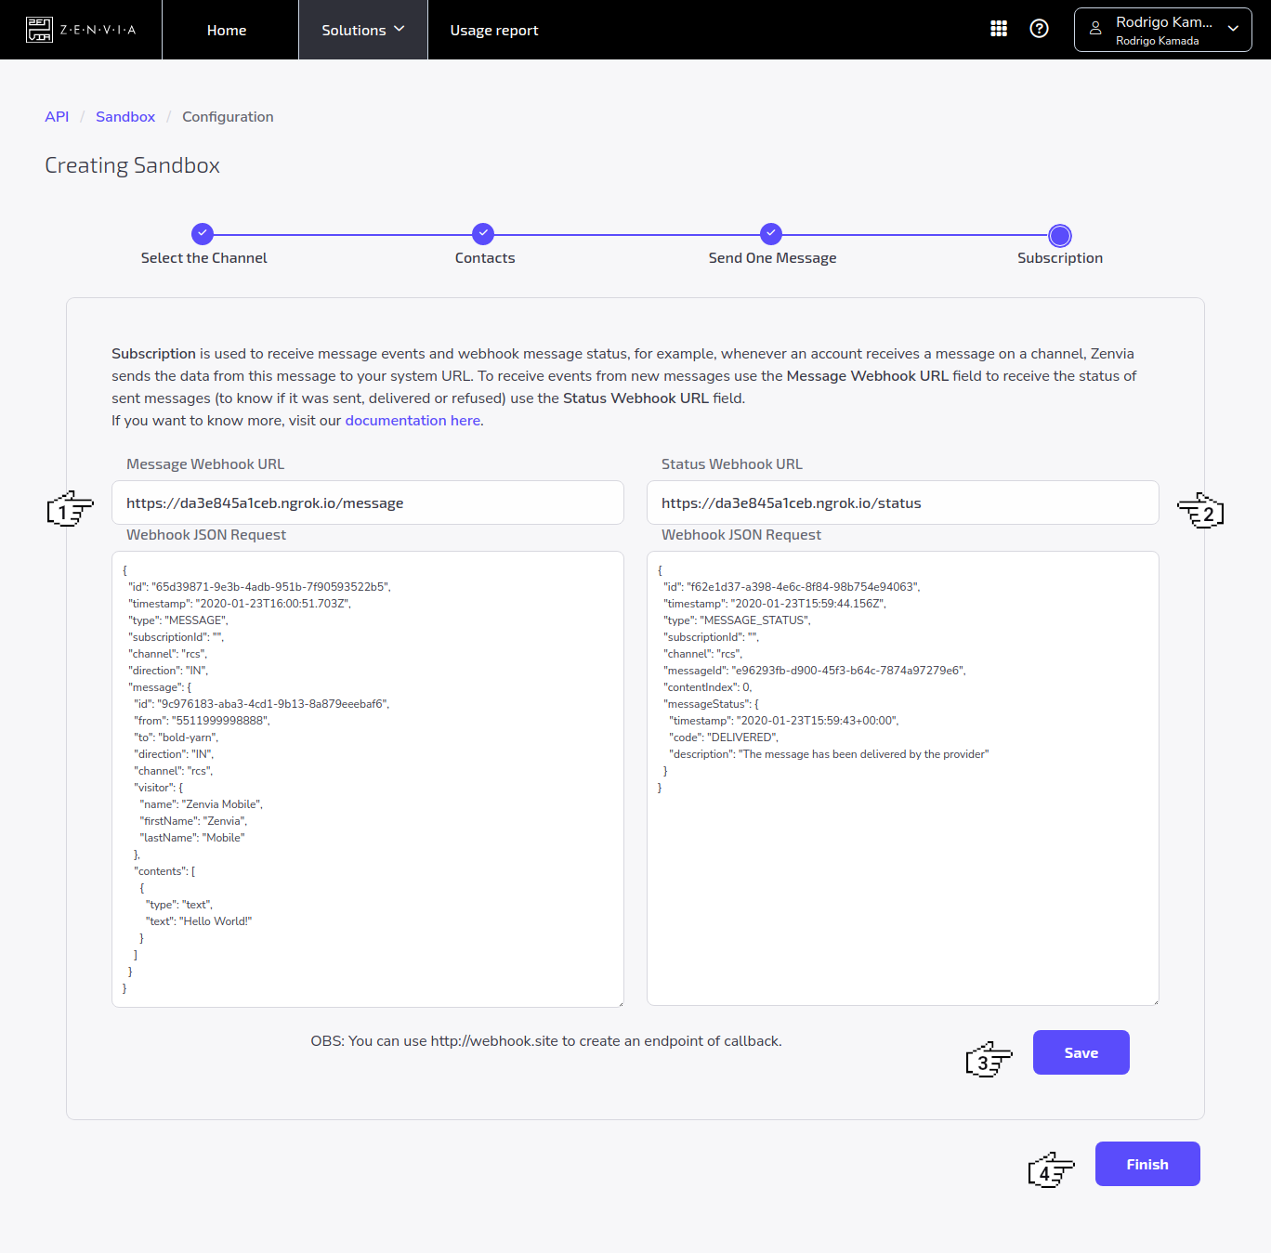1271x1253 pixels.
Task: Open the apps grid icon
Action: [x=999, y=29]
